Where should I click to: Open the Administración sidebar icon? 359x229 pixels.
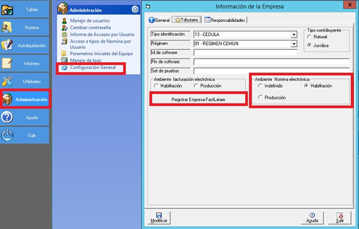(x=8, y=100)
